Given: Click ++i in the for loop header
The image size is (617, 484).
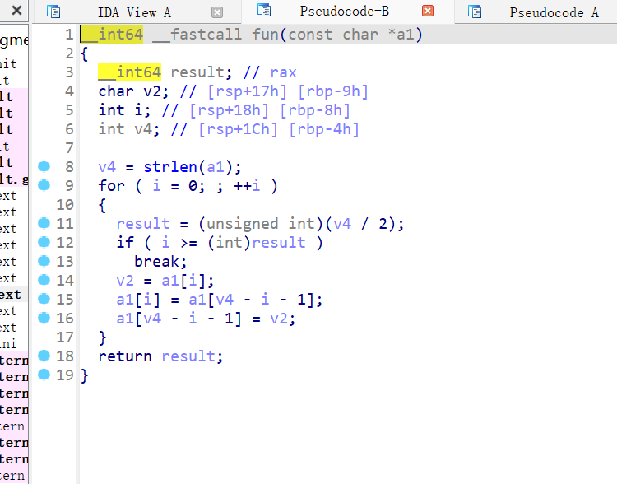Looking at the screenshot, I should [247, 185].
